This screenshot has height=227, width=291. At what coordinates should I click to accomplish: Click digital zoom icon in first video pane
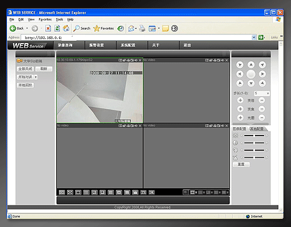[120, 61]
